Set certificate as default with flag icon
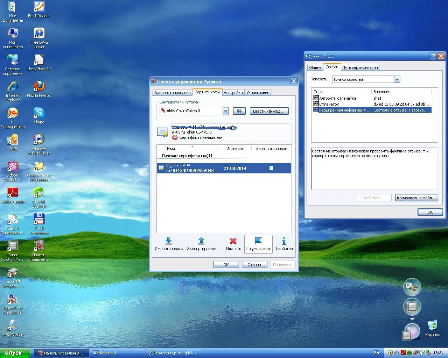Image resolution: width=448 pixels, height=358 pixels. pyautogui.click(x=258, y=241)
